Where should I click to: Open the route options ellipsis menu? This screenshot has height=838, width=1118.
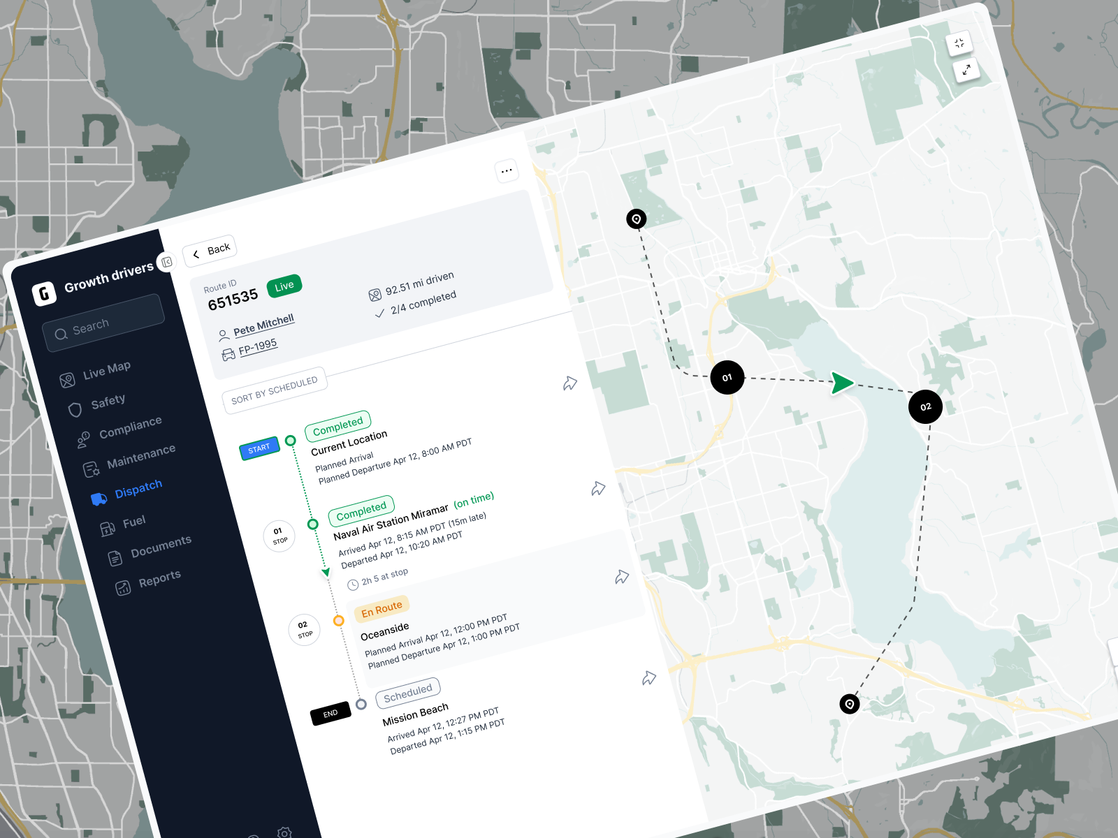(x=507, y=170)
